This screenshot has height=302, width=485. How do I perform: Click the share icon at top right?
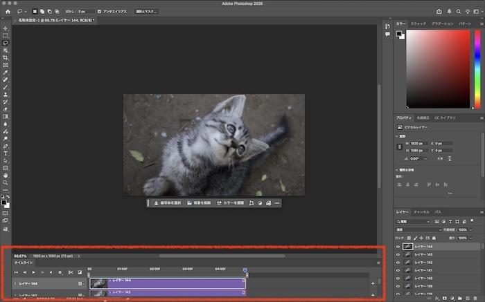point(439,11)
